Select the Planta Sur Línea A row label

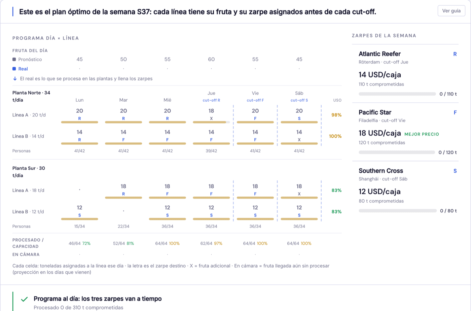(29, 190)
